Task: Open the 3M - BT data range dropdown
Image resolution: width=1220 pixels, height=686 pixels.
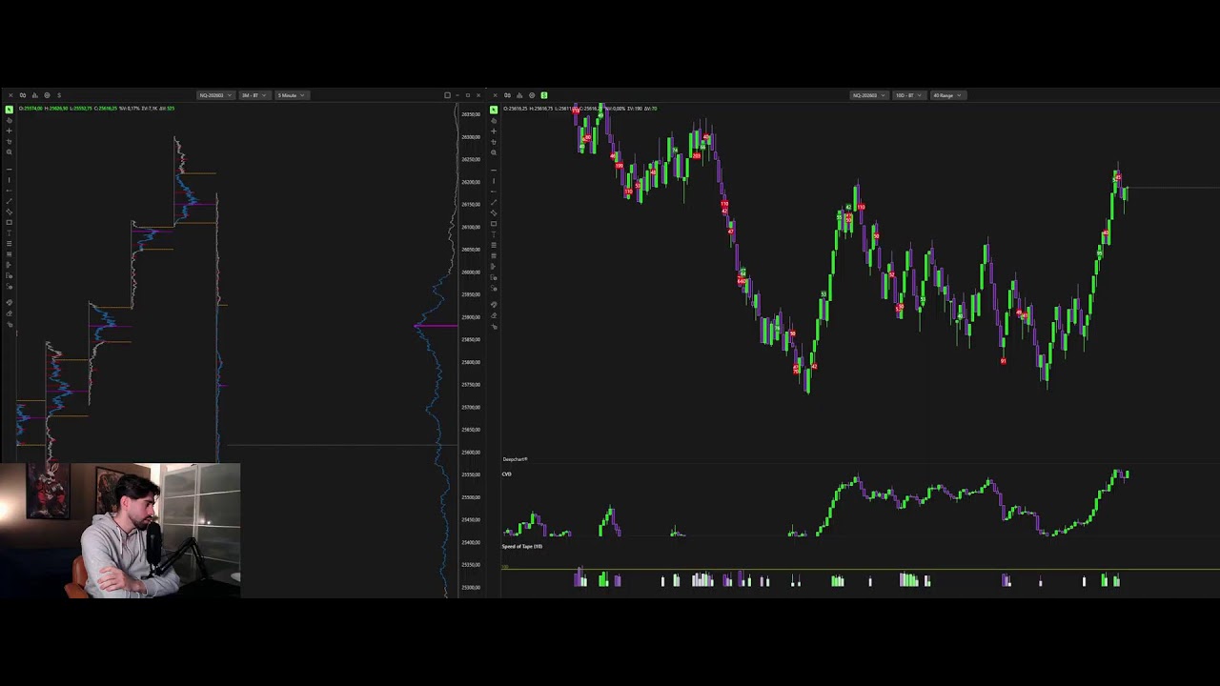Action: pyautogui.click(x=254, y=95)
